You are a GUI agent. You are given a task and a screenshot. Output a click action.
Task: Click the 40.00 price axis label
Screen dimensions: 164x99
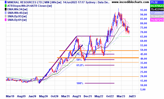(x=144, y=59)
